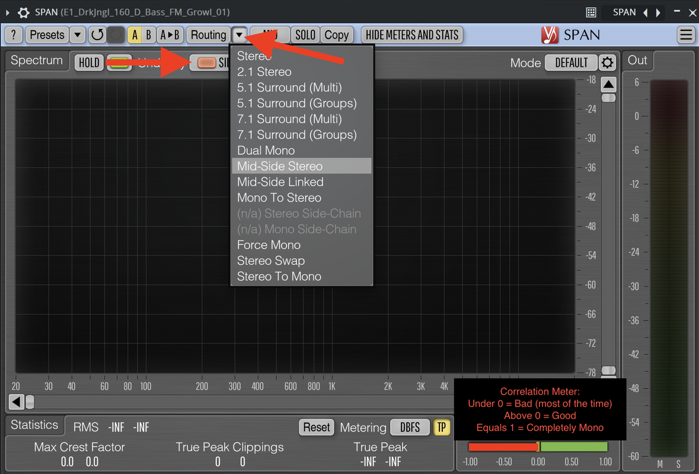Click the Statistics Reset button
The image size is (699, 474).
click(x=317, y=427)
